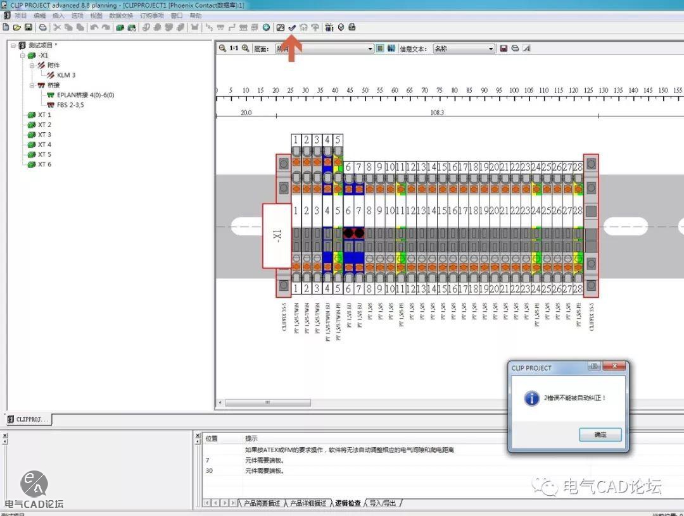Click the preview icon in view toolbar
684x516 pixels.
pyautogui.click(x=515, y=48)
